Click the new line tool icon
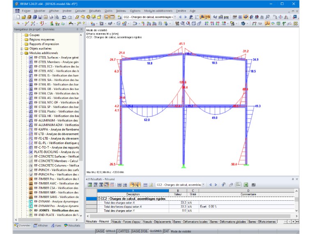The width and height of the screenshot is (312, 234). pos(27,23)
